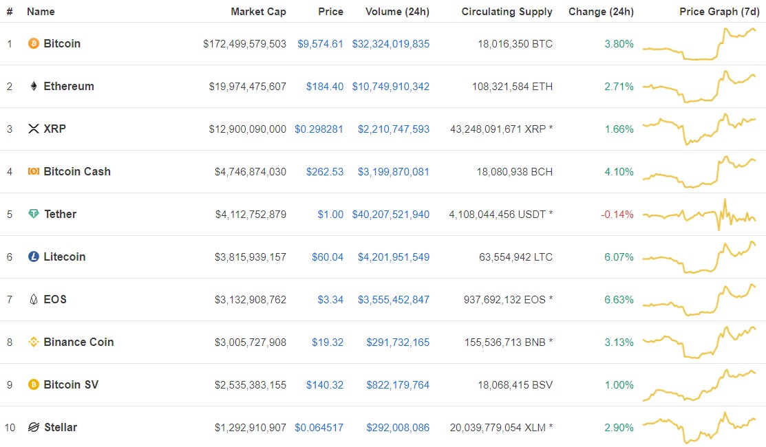Open Binance Coin volume $291,732,165
This screenshot has height=447, width=766.
click(398, 342)
